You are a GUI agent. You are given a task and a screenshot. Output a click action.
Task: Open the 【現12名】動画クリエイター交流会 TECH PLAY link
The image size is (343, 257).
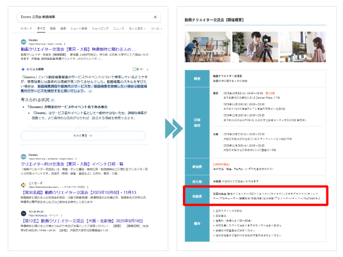point(83,220)
